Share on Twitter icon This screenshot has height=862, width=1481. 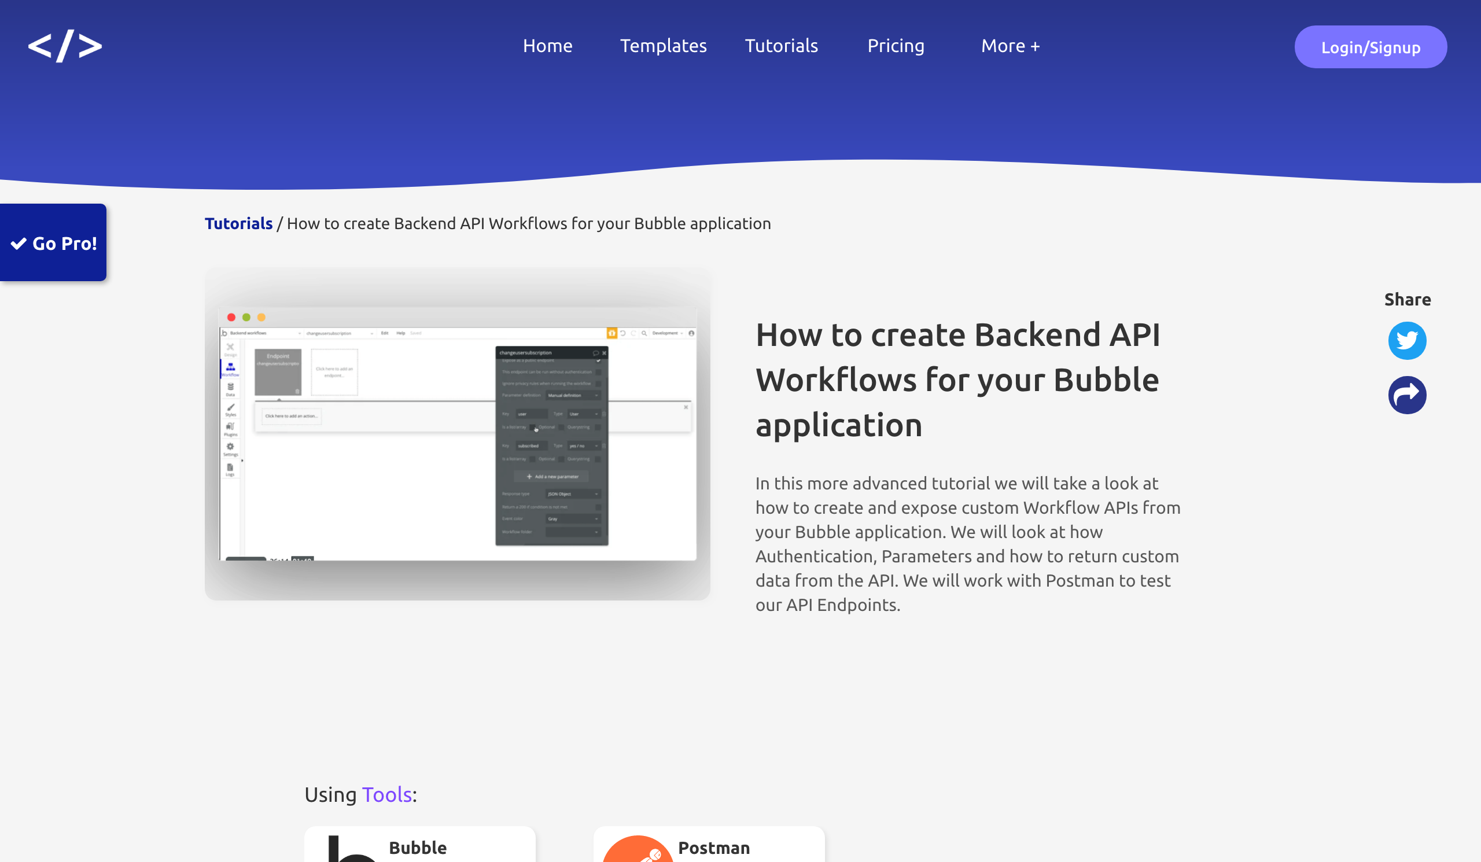tap(1407, 341)
